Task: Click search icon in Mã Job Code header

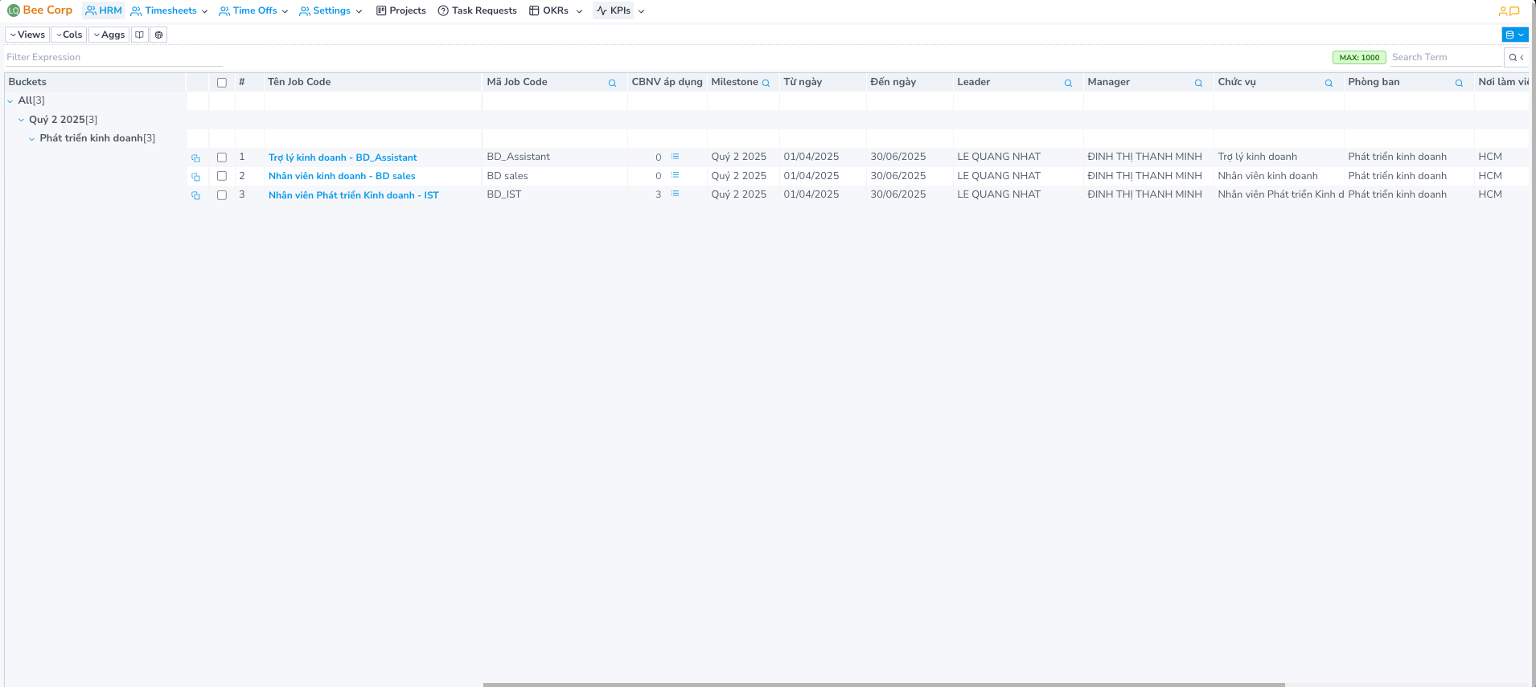Action: 612,83
